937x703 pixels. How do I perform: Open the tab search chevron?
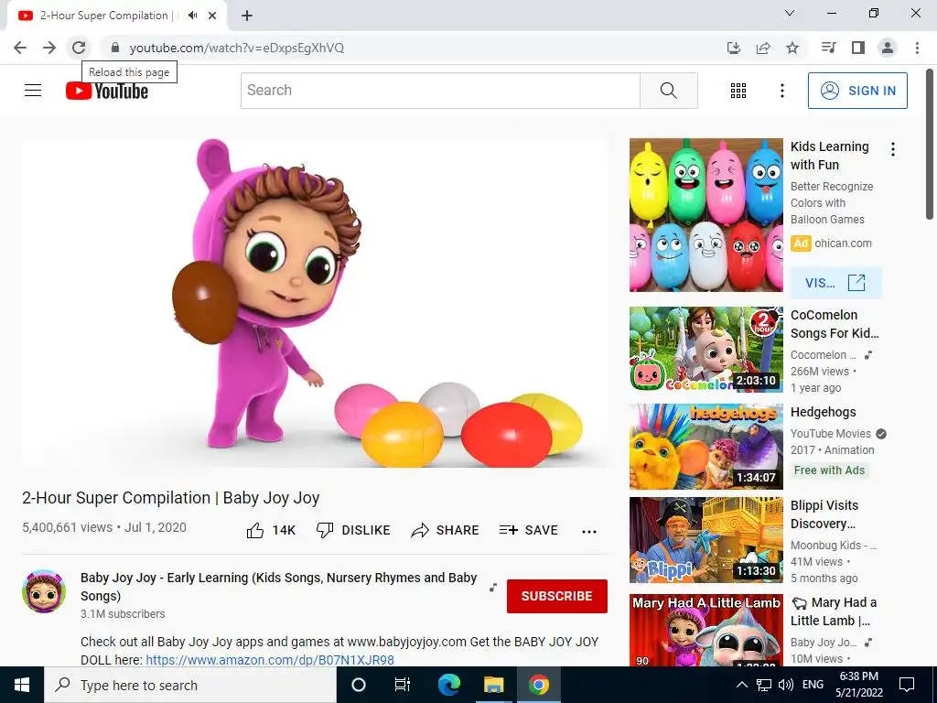[x=790, y=13]
